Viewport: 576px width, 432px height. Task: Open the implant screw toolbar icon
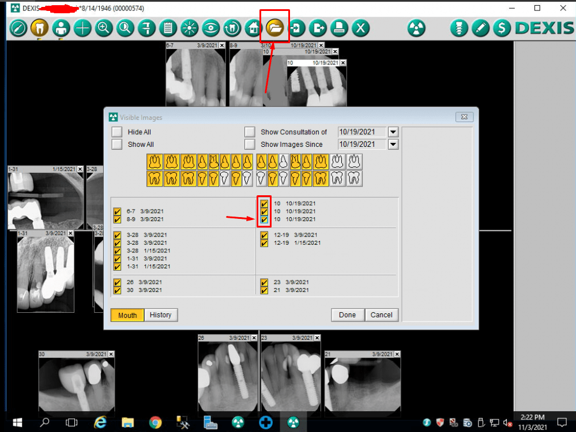[x=459, y=28]
